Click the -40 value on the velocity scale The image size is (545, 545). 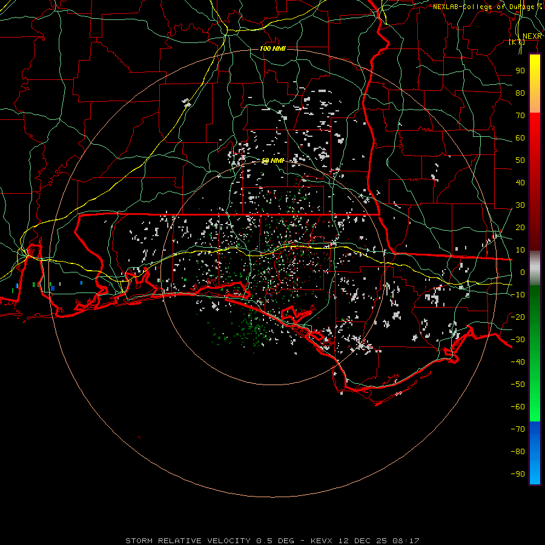(x=518, y=362)
